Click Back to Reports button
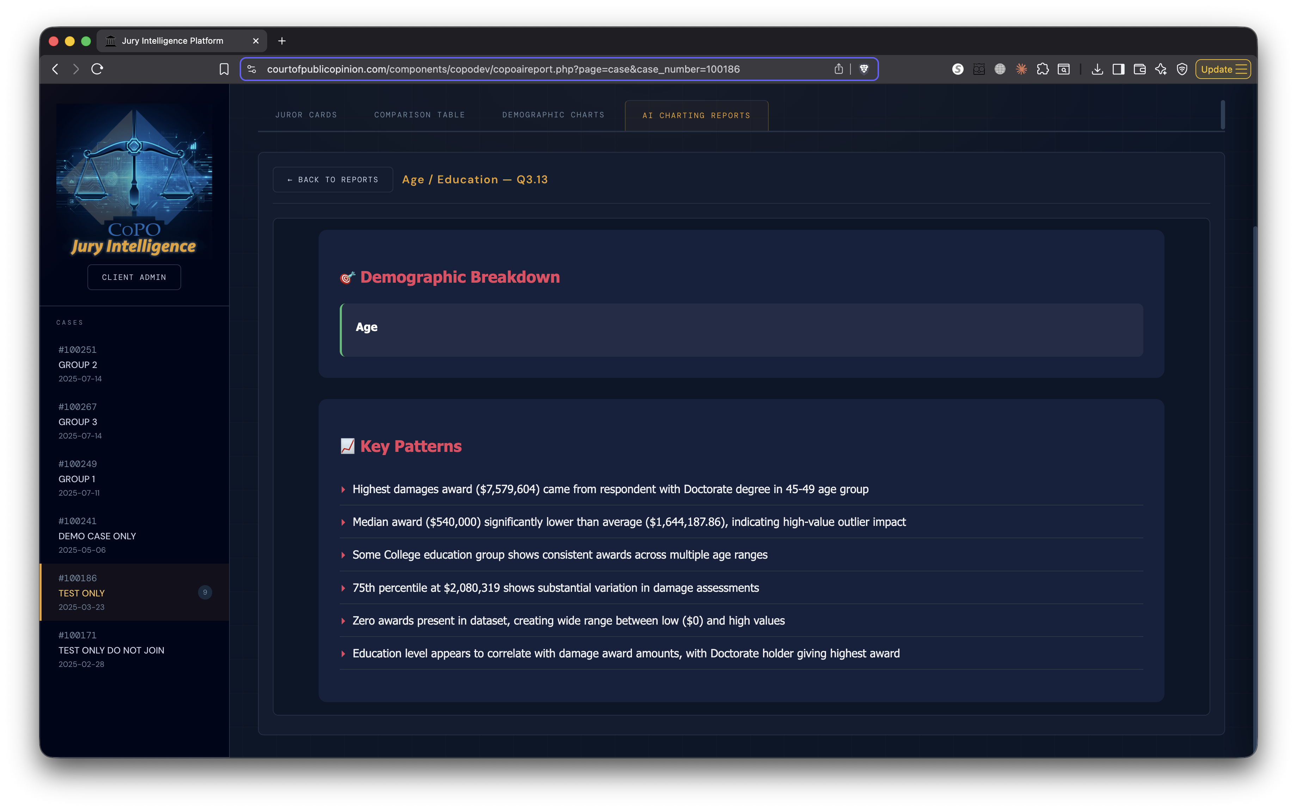Screen dimensions: 1297x810 coord(333,179)
